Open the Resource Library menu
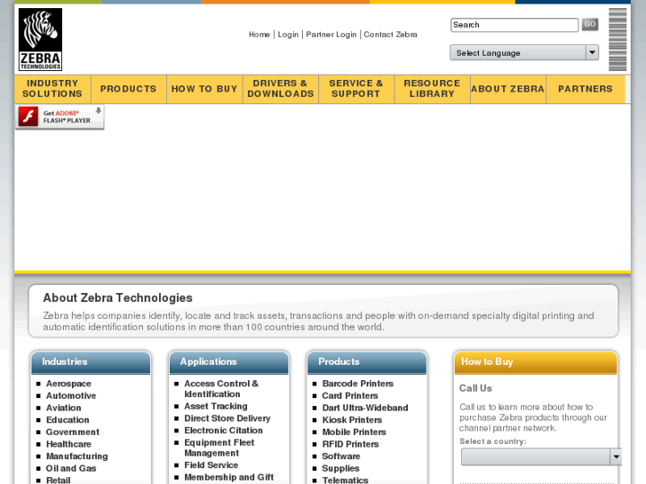The image size is (646, 484). 432,89
